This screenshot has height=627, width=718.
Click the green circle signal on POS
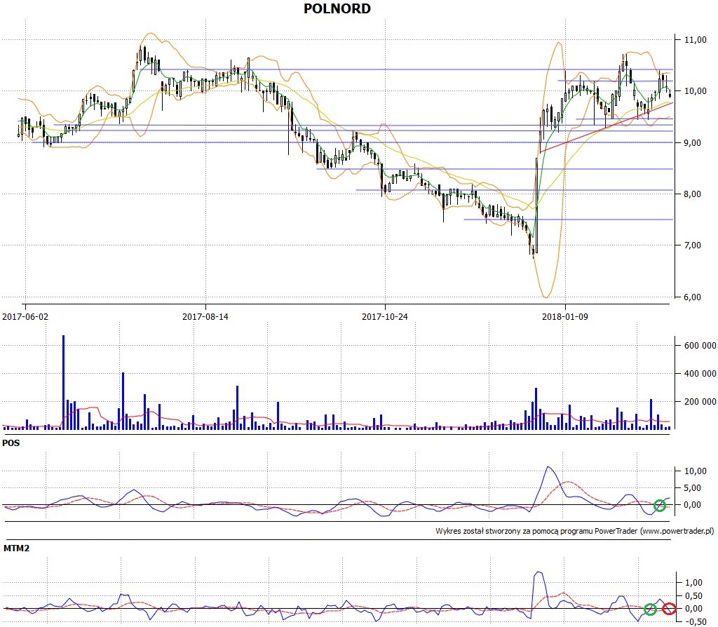(659, 506)
